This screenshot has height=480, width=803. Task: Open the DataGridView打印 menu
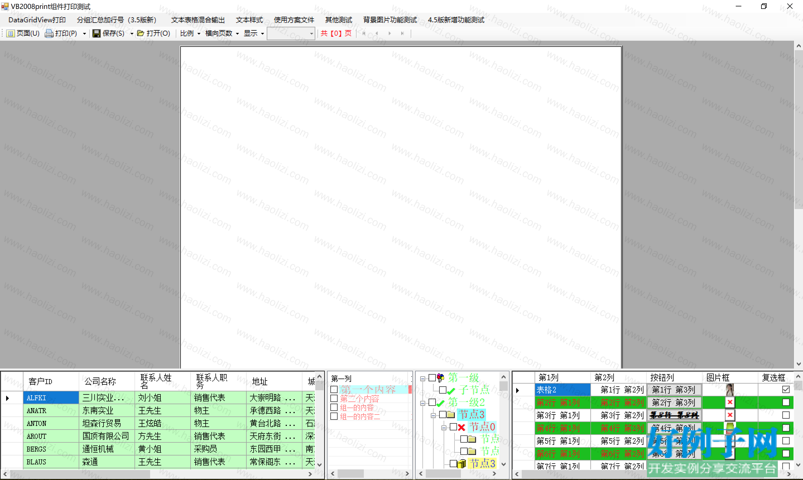pyautogui.click(x=37, y=20)
